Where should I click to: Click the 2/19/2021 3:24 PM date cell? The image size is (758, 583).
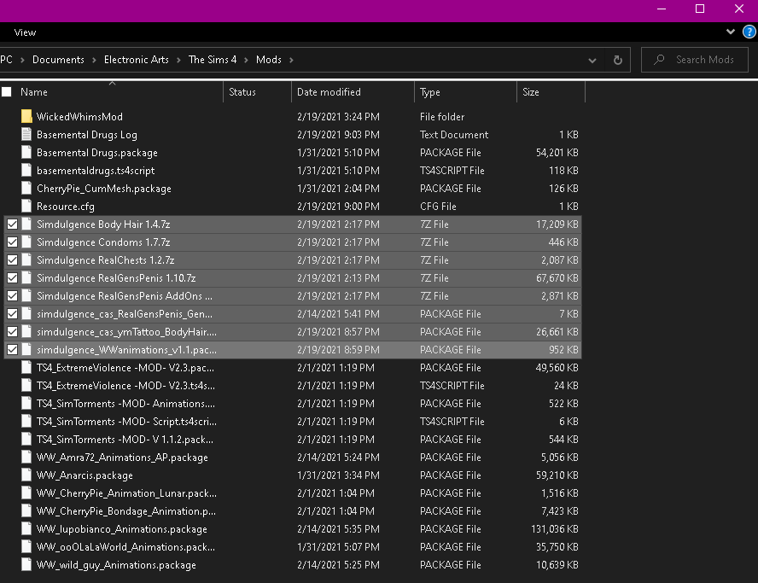click(x=338, y=116)
